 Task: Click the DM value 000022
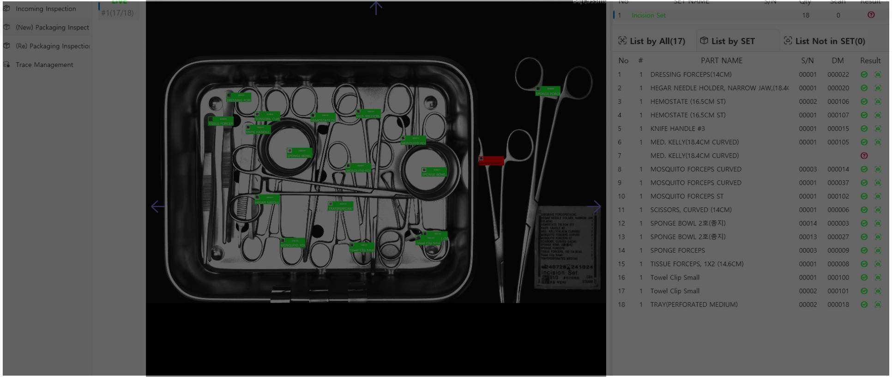coord(838,74)
